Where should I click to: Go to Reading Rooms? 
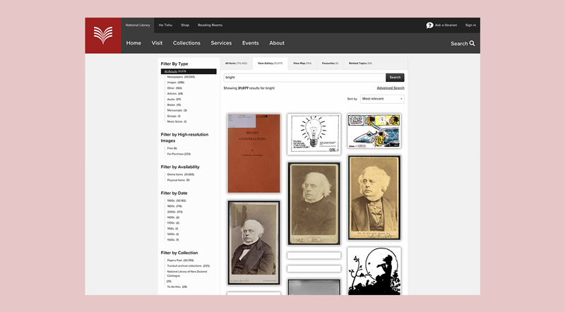pos(210,25)
